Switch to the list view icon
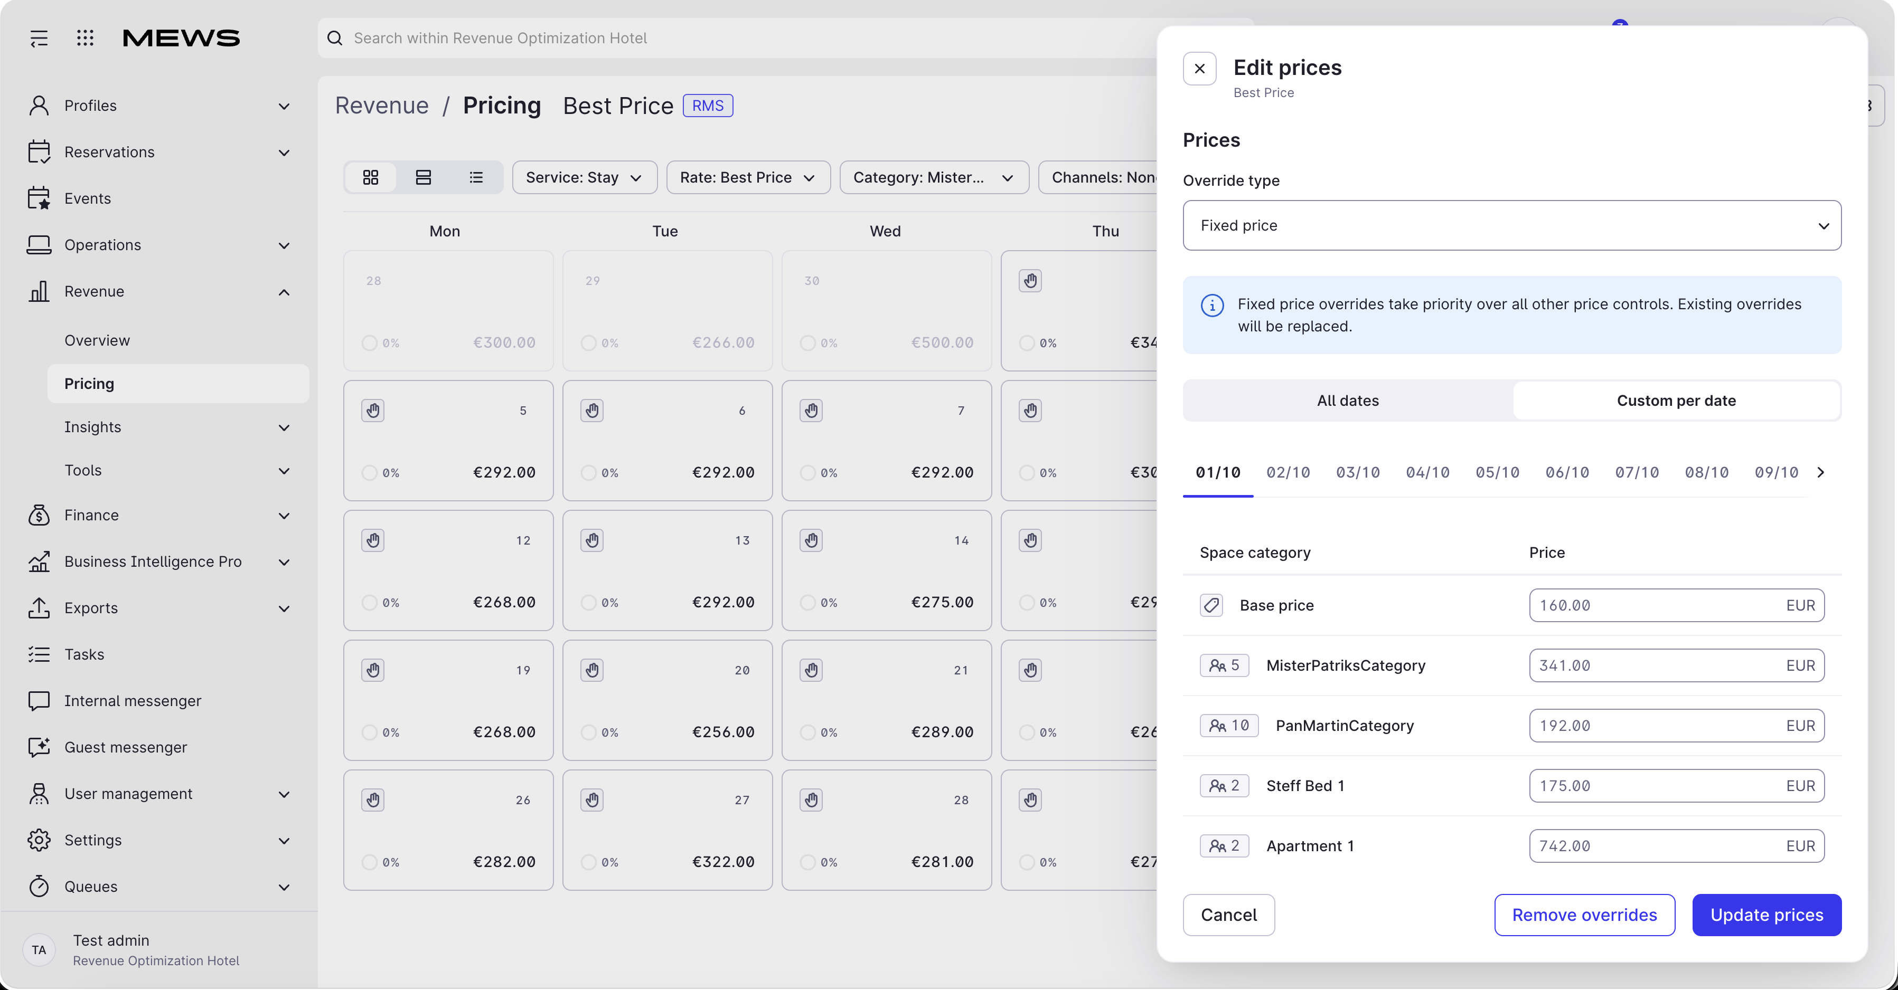 477,177
